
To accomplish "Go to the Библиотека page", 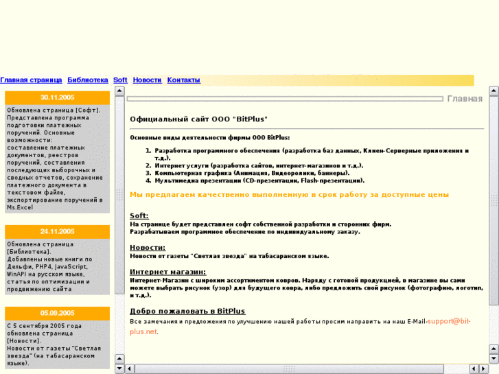I will click(x=88, y=80).
